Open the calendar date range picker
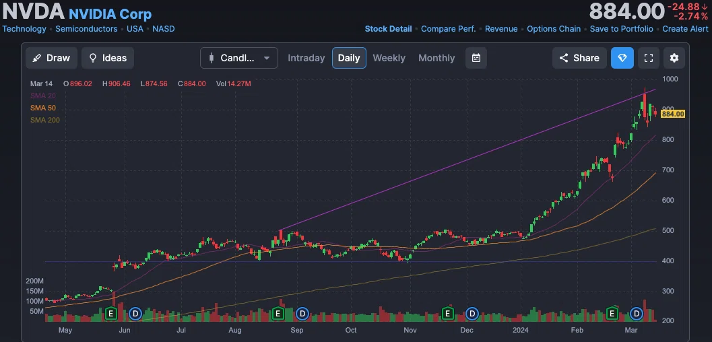Screen dimensions: 712x342 476,58
